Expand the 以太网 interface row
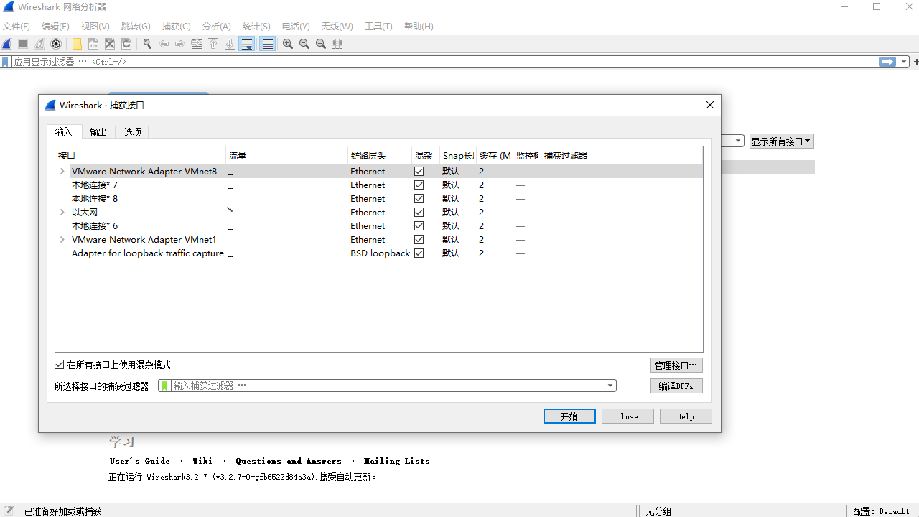This screenshot has height=517, width=919. point(62,212)
